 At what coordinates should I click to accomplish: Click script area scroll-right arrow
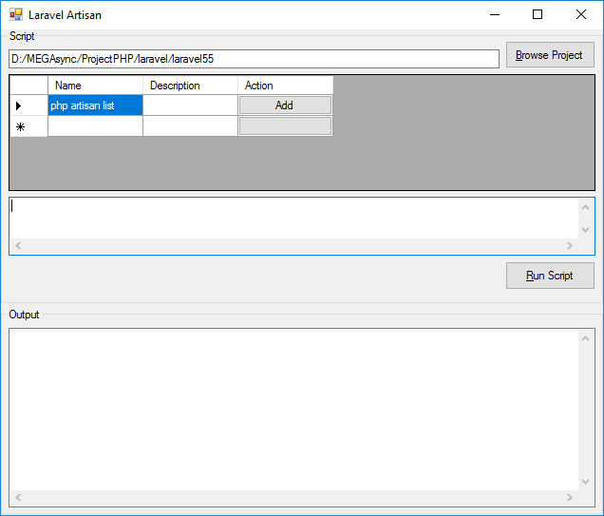570,245
